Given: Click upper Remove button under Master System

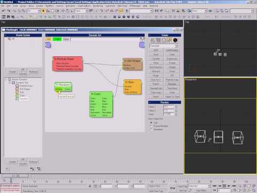Looking at the screenshot, I should point(33,72).
